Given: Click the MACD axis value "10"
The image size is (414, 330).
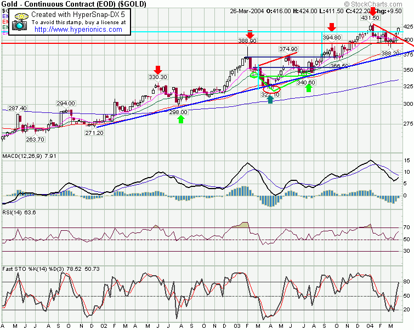Looking at the screenshot, I should click(407, 172).
